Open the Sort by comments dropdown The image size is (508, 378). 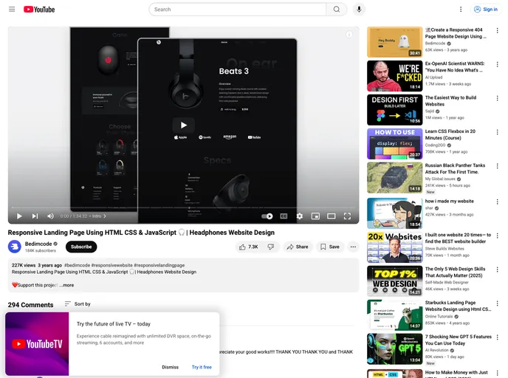click(78, 304)
